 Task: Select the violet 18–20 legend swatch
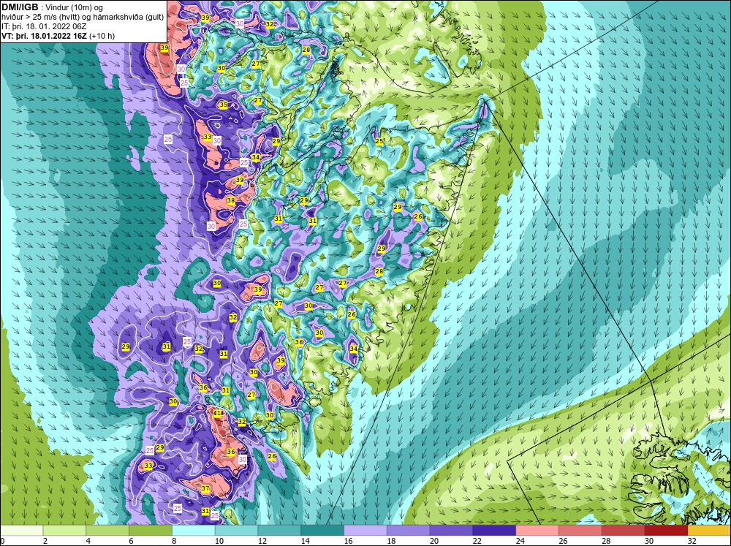click(409, 530)
